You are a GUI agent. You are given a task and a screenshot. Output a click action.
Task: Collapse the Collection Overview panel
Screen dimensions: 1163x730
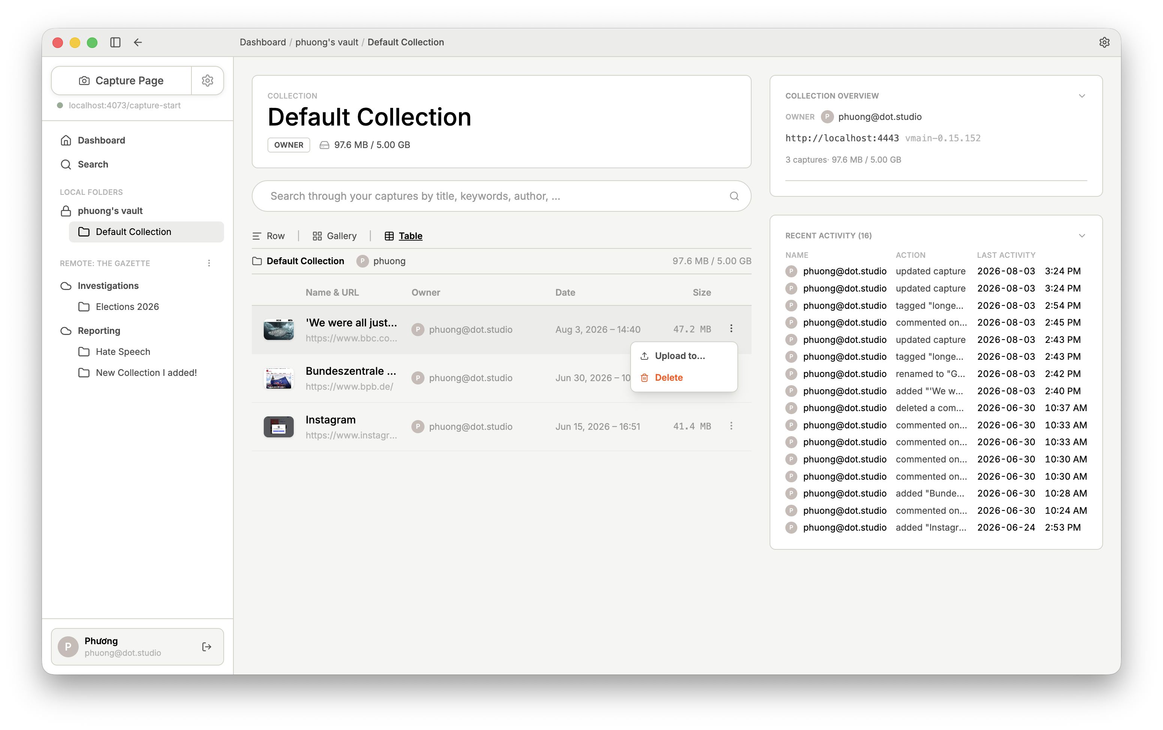coord(1082,96)
